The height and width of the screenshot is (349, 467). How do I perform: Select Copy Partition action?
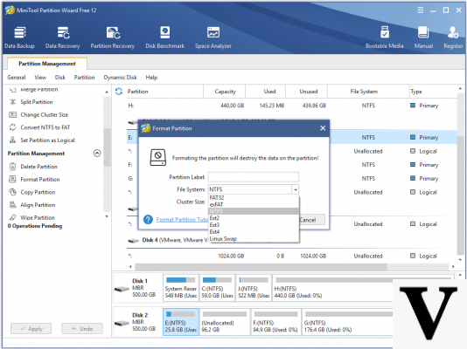(x=38, y=192)
